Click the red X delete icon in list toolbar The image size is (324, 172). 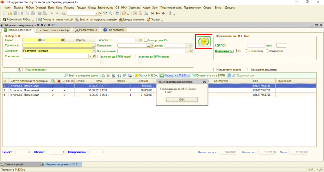108,76
